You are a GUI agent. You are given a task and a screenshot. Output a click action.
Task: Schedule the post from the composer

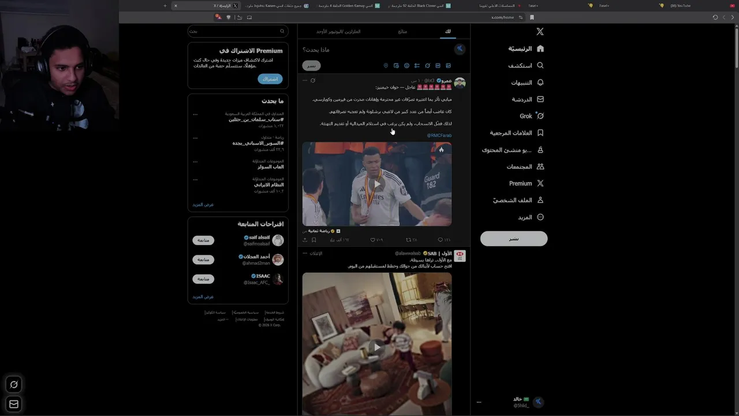tap(396, 66)
